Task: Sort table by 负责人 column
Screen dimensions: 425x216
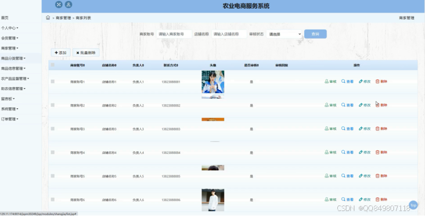Action: click(138, 65)
